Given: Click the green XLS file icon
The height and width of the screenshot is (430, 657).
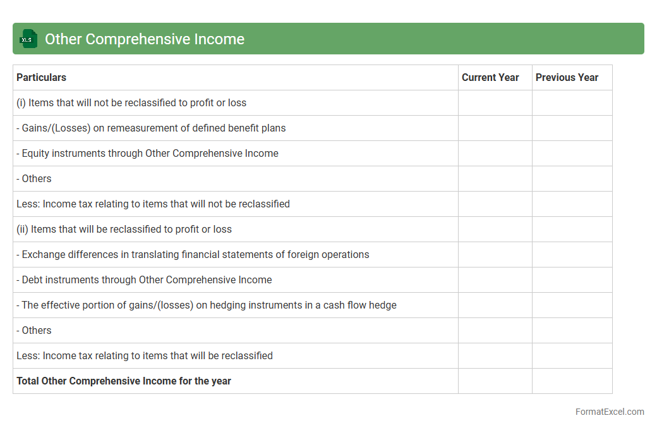Looking at the screenshot, I should pos(28,39).
